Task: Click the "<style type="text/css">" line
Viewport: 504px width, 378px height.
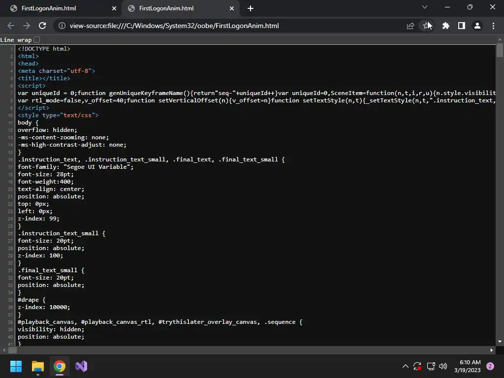Action: click(x=58, y=115)
